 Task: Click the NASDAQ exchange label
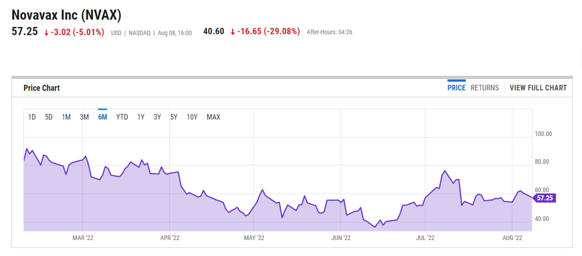[139, 33]
